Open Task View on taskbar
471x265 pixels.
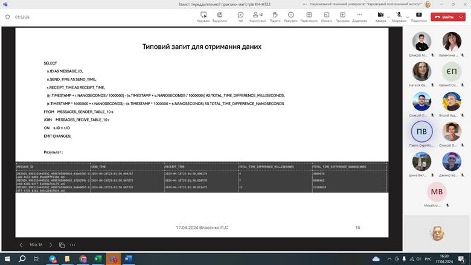pos(37,259)
